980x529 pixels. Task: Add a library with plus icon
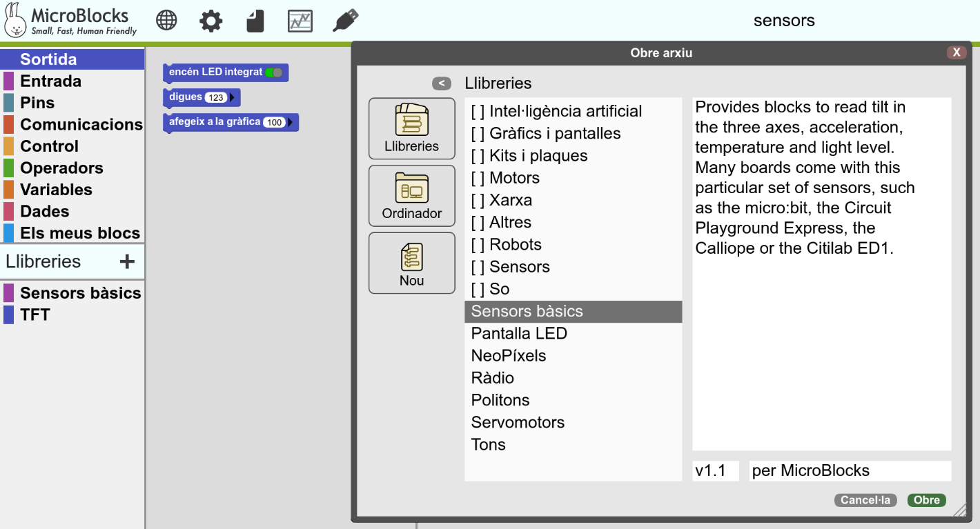(x=127, y=261)
